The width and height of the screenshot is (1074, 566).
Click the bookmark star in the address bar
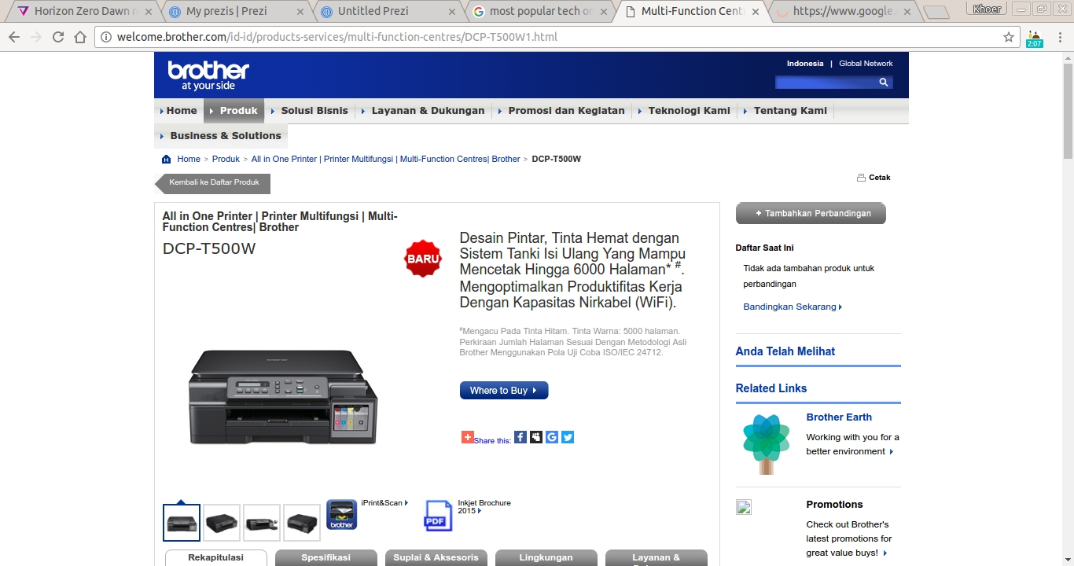click(x=1009, y=36)
